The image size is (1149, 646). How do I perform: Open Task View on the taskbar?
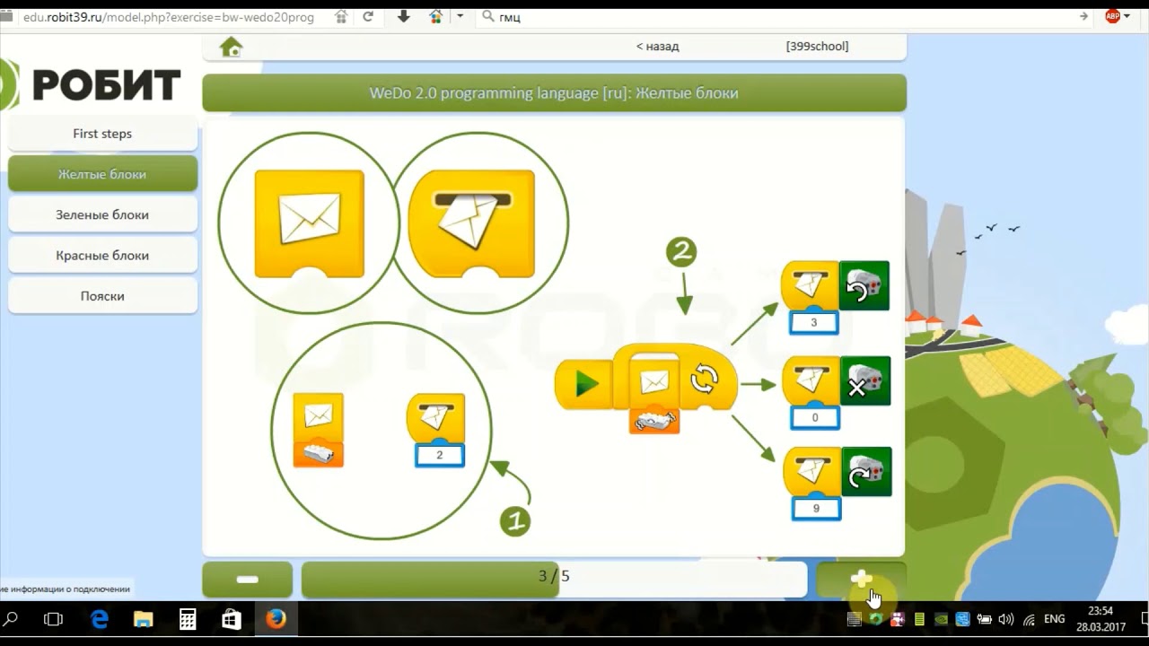click(54, 619)
